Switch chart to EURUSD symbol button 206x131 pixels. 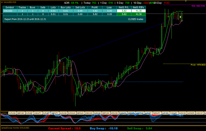point(12,113)
